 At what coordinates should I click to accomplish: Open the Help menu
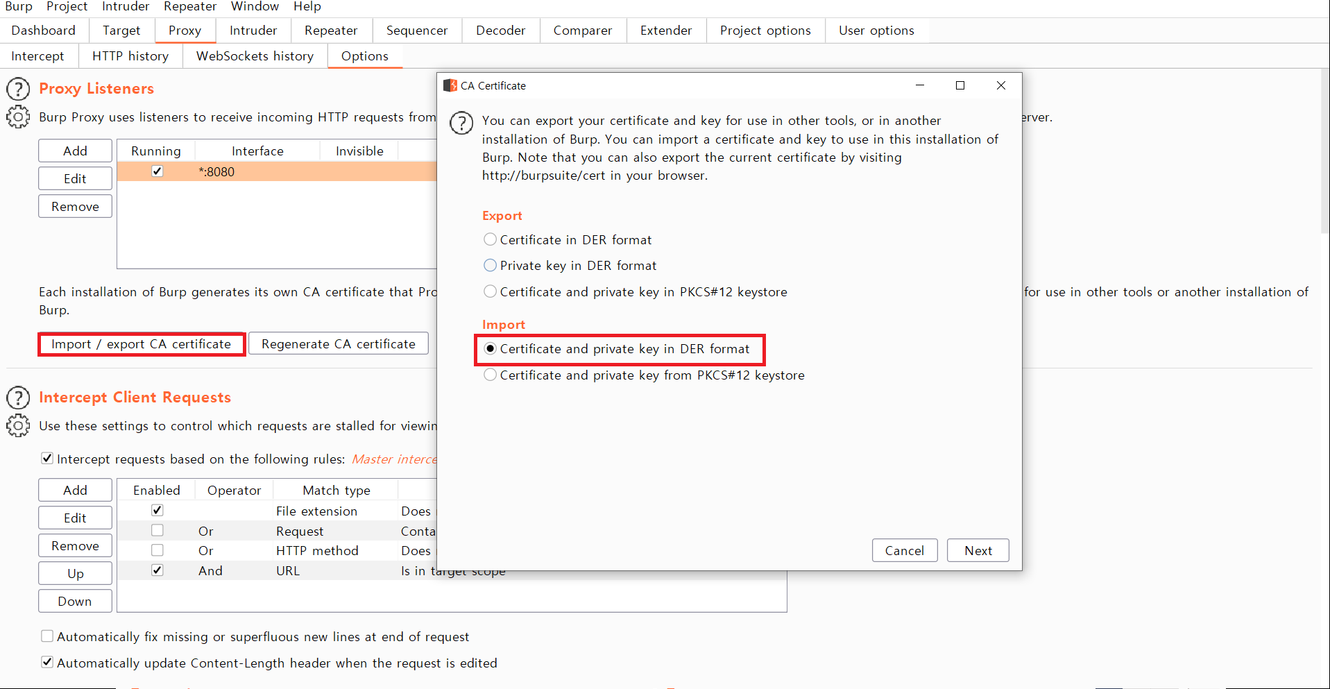[307, 7]
